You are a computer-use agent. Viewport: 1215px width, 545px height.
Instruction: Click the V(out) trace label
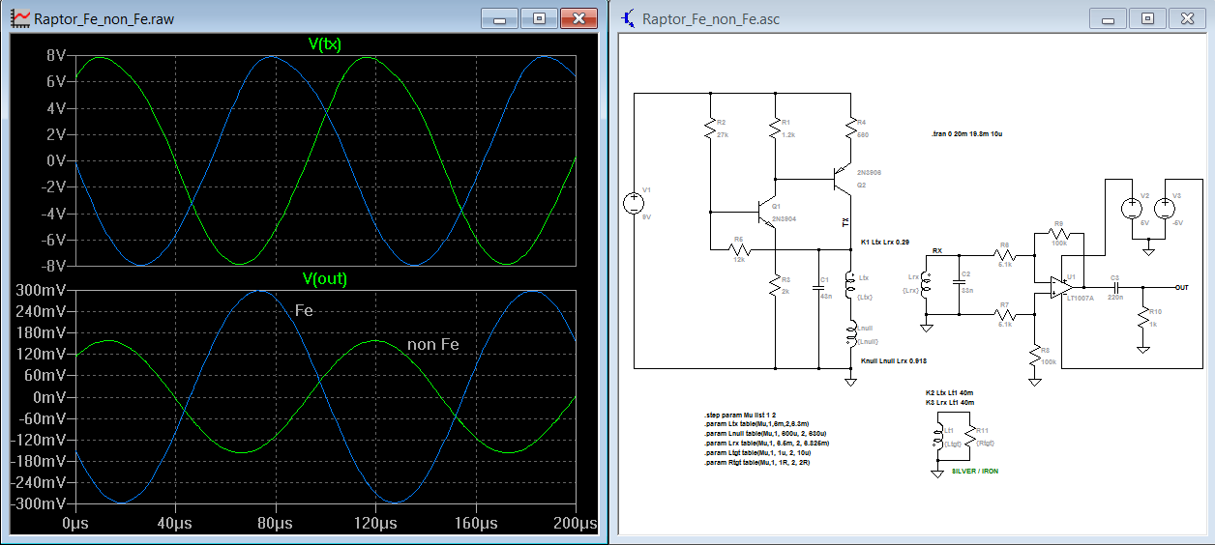tap(324, 278)
